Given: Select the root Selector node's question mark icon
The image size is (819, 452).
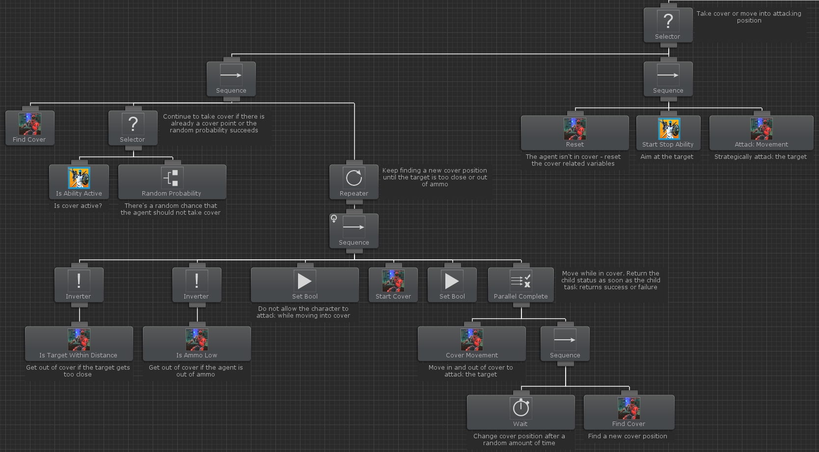Looking at the screenshot, I should (x=668, y=21).
